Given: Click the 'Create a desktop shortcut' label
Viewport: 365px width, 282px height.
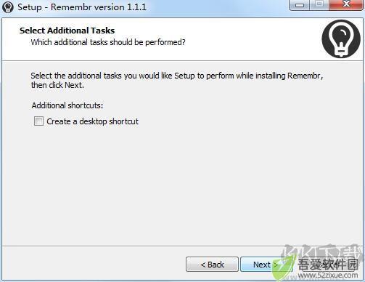Looking at the screenshot, I should click(92, 121).
